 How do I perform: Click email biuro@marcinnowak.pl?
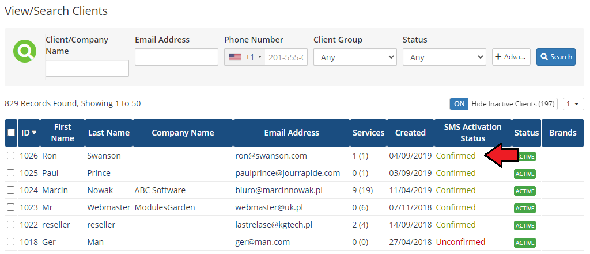(279, 190)
